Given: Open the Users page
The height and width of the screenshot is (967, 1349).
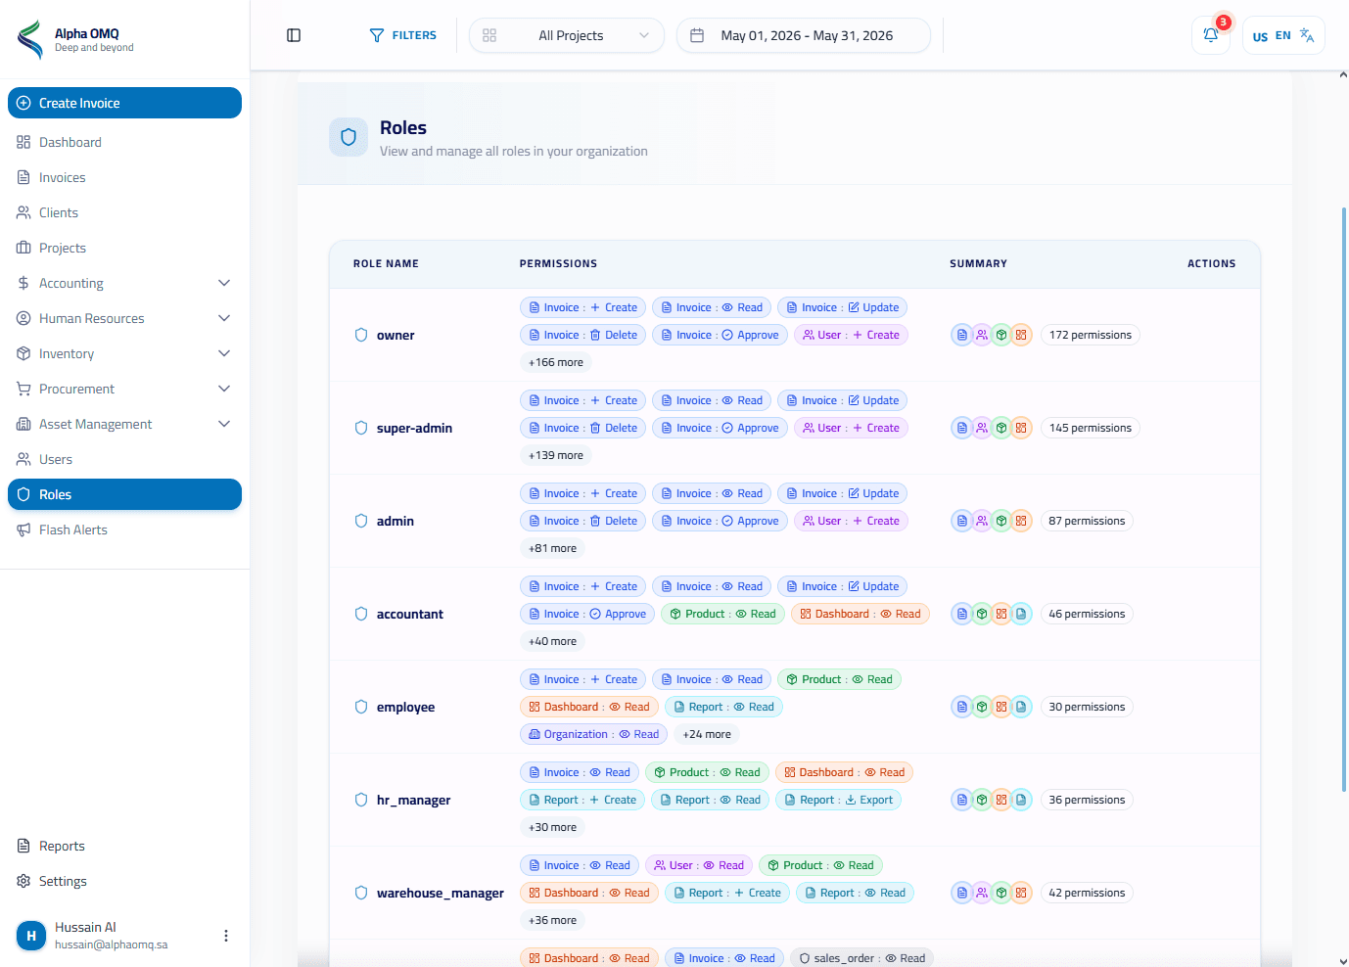Looking at the screenshot, I should tap(124, 459).
